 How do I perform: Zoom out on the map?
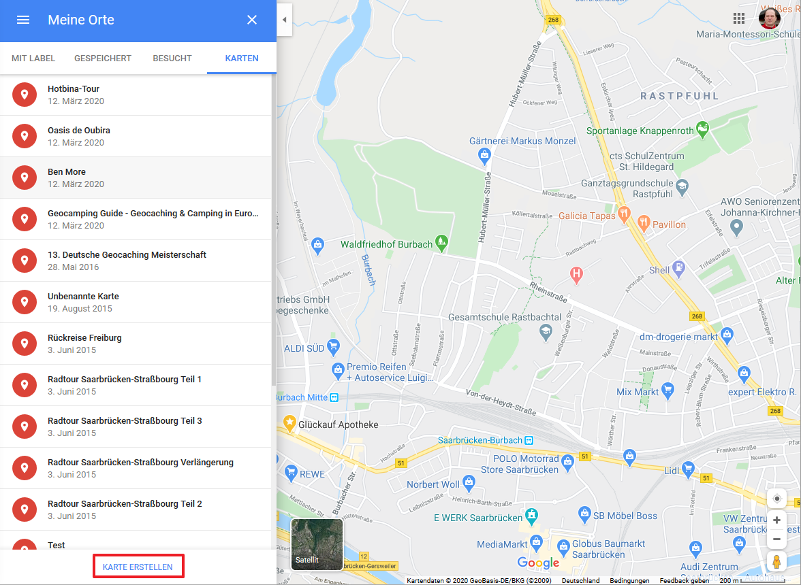(x=776, y=539)
